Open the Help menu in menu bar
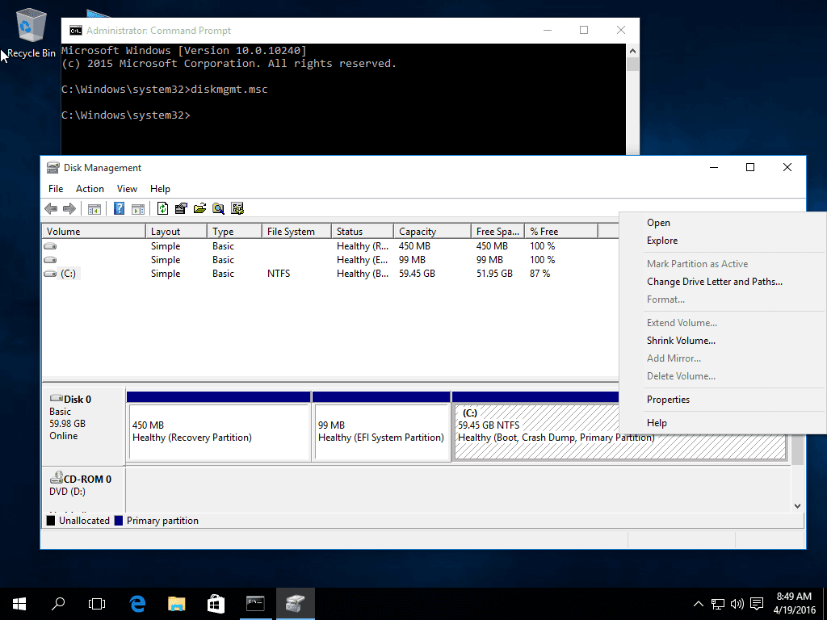This screenshot has height=620, width=827. tap(160, 189)
